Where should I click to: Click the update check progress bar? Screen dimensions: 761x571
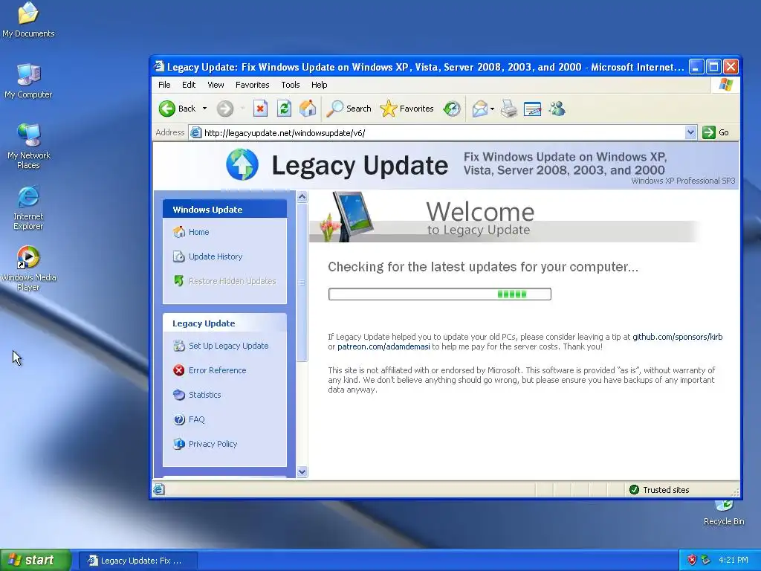coord(440,294)
